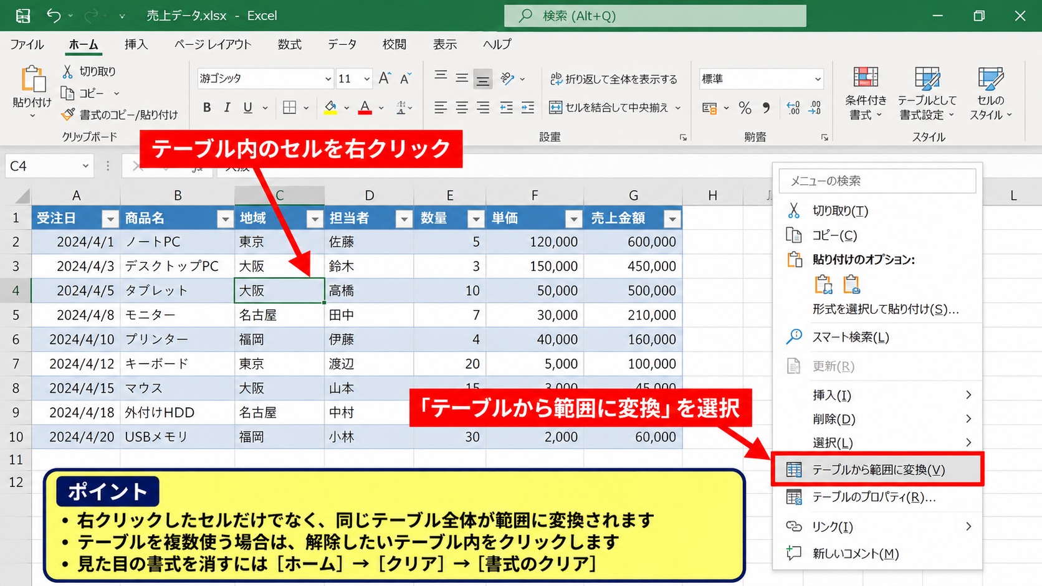Open the ファイル tab
The width and height of the screenshot is (1042, 586).
27,44
